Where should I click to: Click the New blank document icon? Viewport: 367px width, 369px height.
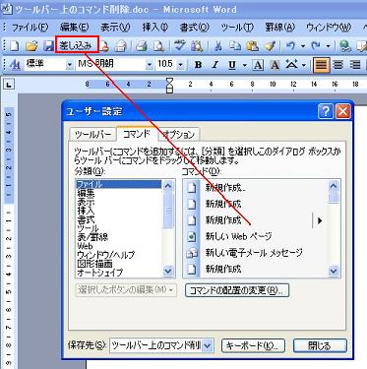click(14, 46)
